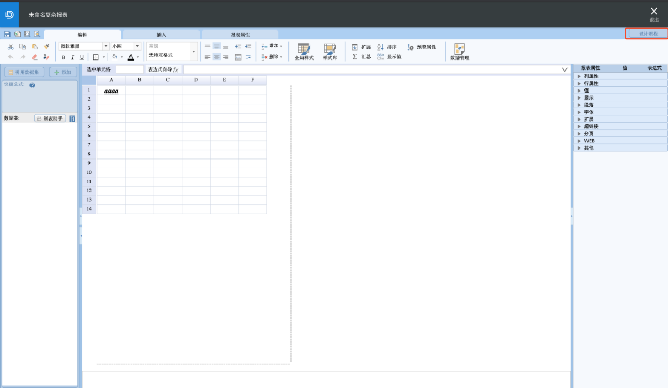The height and width of the screenshot is (388, 668).
Task: Select cell A1 containing aaaa
Action: point(111,91)
